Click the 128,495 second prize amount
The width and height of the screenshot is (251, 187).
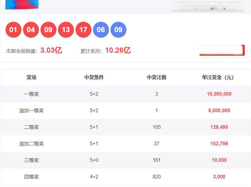pyautogui.click(x=219, y=127)
